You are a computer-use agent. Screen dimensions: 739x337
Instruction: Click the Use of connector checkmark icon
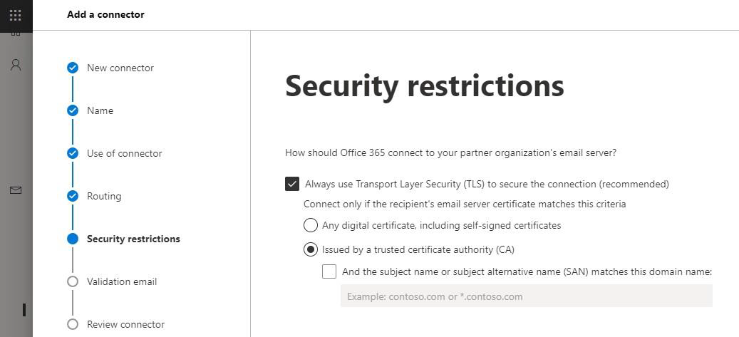[x=73, y=153]
